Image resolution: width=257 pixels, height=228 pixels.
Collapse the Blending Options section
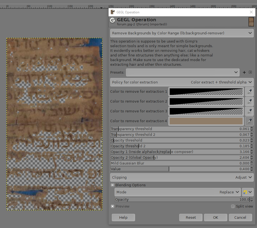(112, 185)
